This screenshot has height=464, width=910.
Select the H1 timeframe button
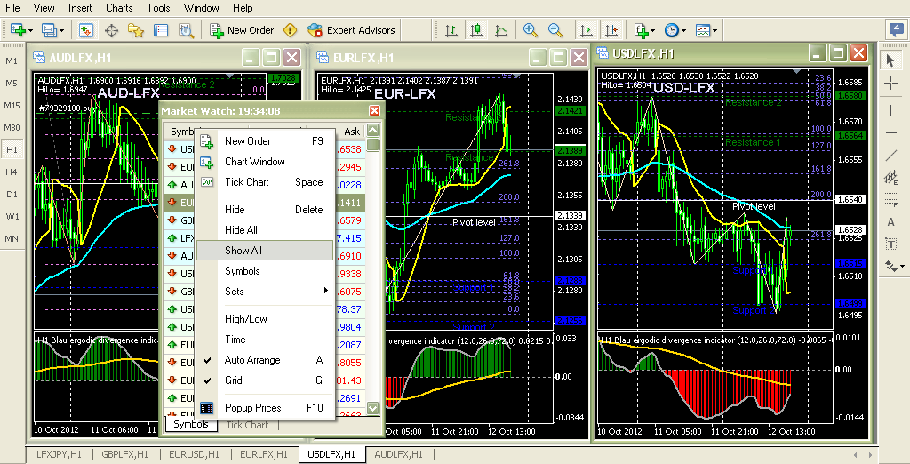tap(12, 149)
